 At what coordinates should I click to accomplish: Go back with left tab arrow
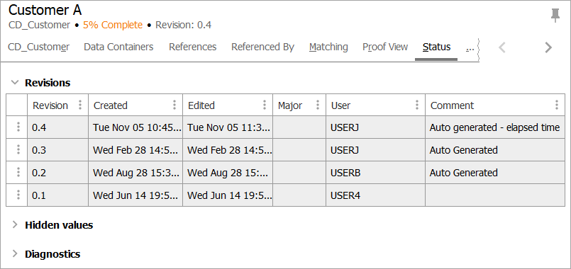[502, 47]
